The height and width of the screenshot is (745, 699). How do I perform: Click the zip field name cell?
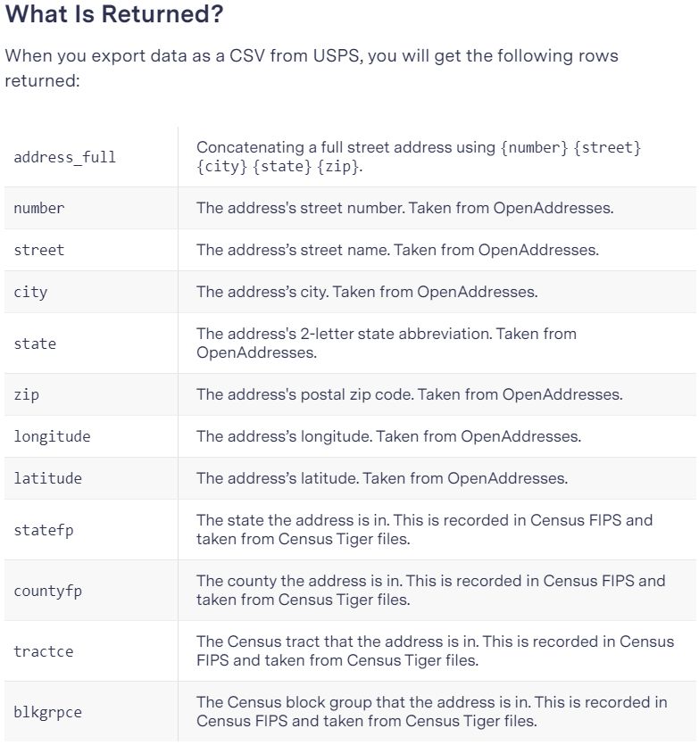point(26,394)
